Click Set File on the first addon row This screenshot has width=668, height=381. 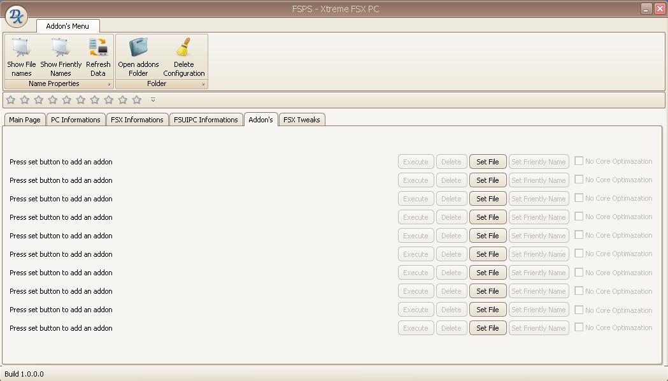(488, 162)
